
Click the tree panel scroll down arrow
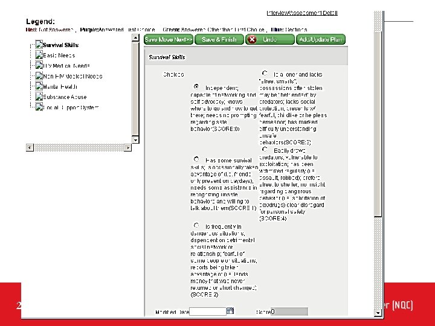point(135,139)
